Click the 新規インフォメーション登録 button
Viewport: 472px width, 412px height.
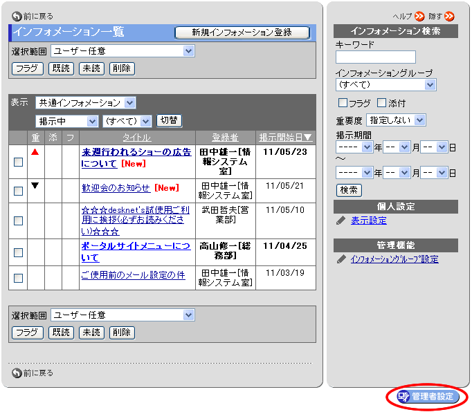(x=242, y=32)
